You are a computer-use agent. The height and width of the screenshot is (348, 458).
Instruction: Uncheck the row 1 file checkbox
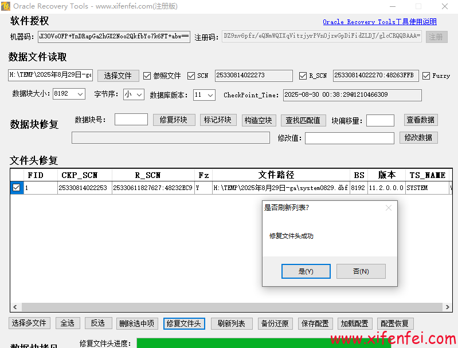click(x=17, y=188)
